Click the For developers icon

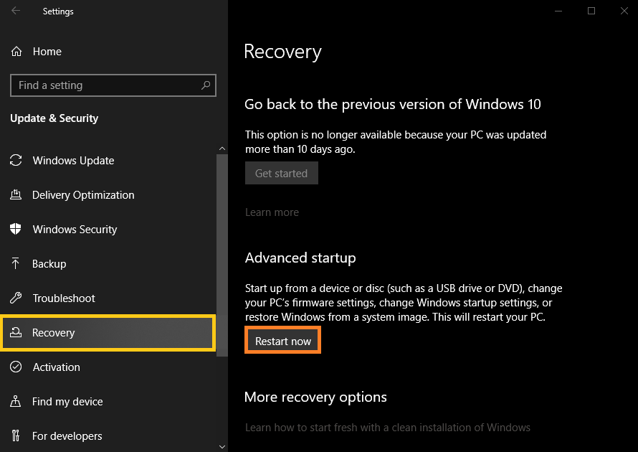pyautogui.click(x=16, y=436)
